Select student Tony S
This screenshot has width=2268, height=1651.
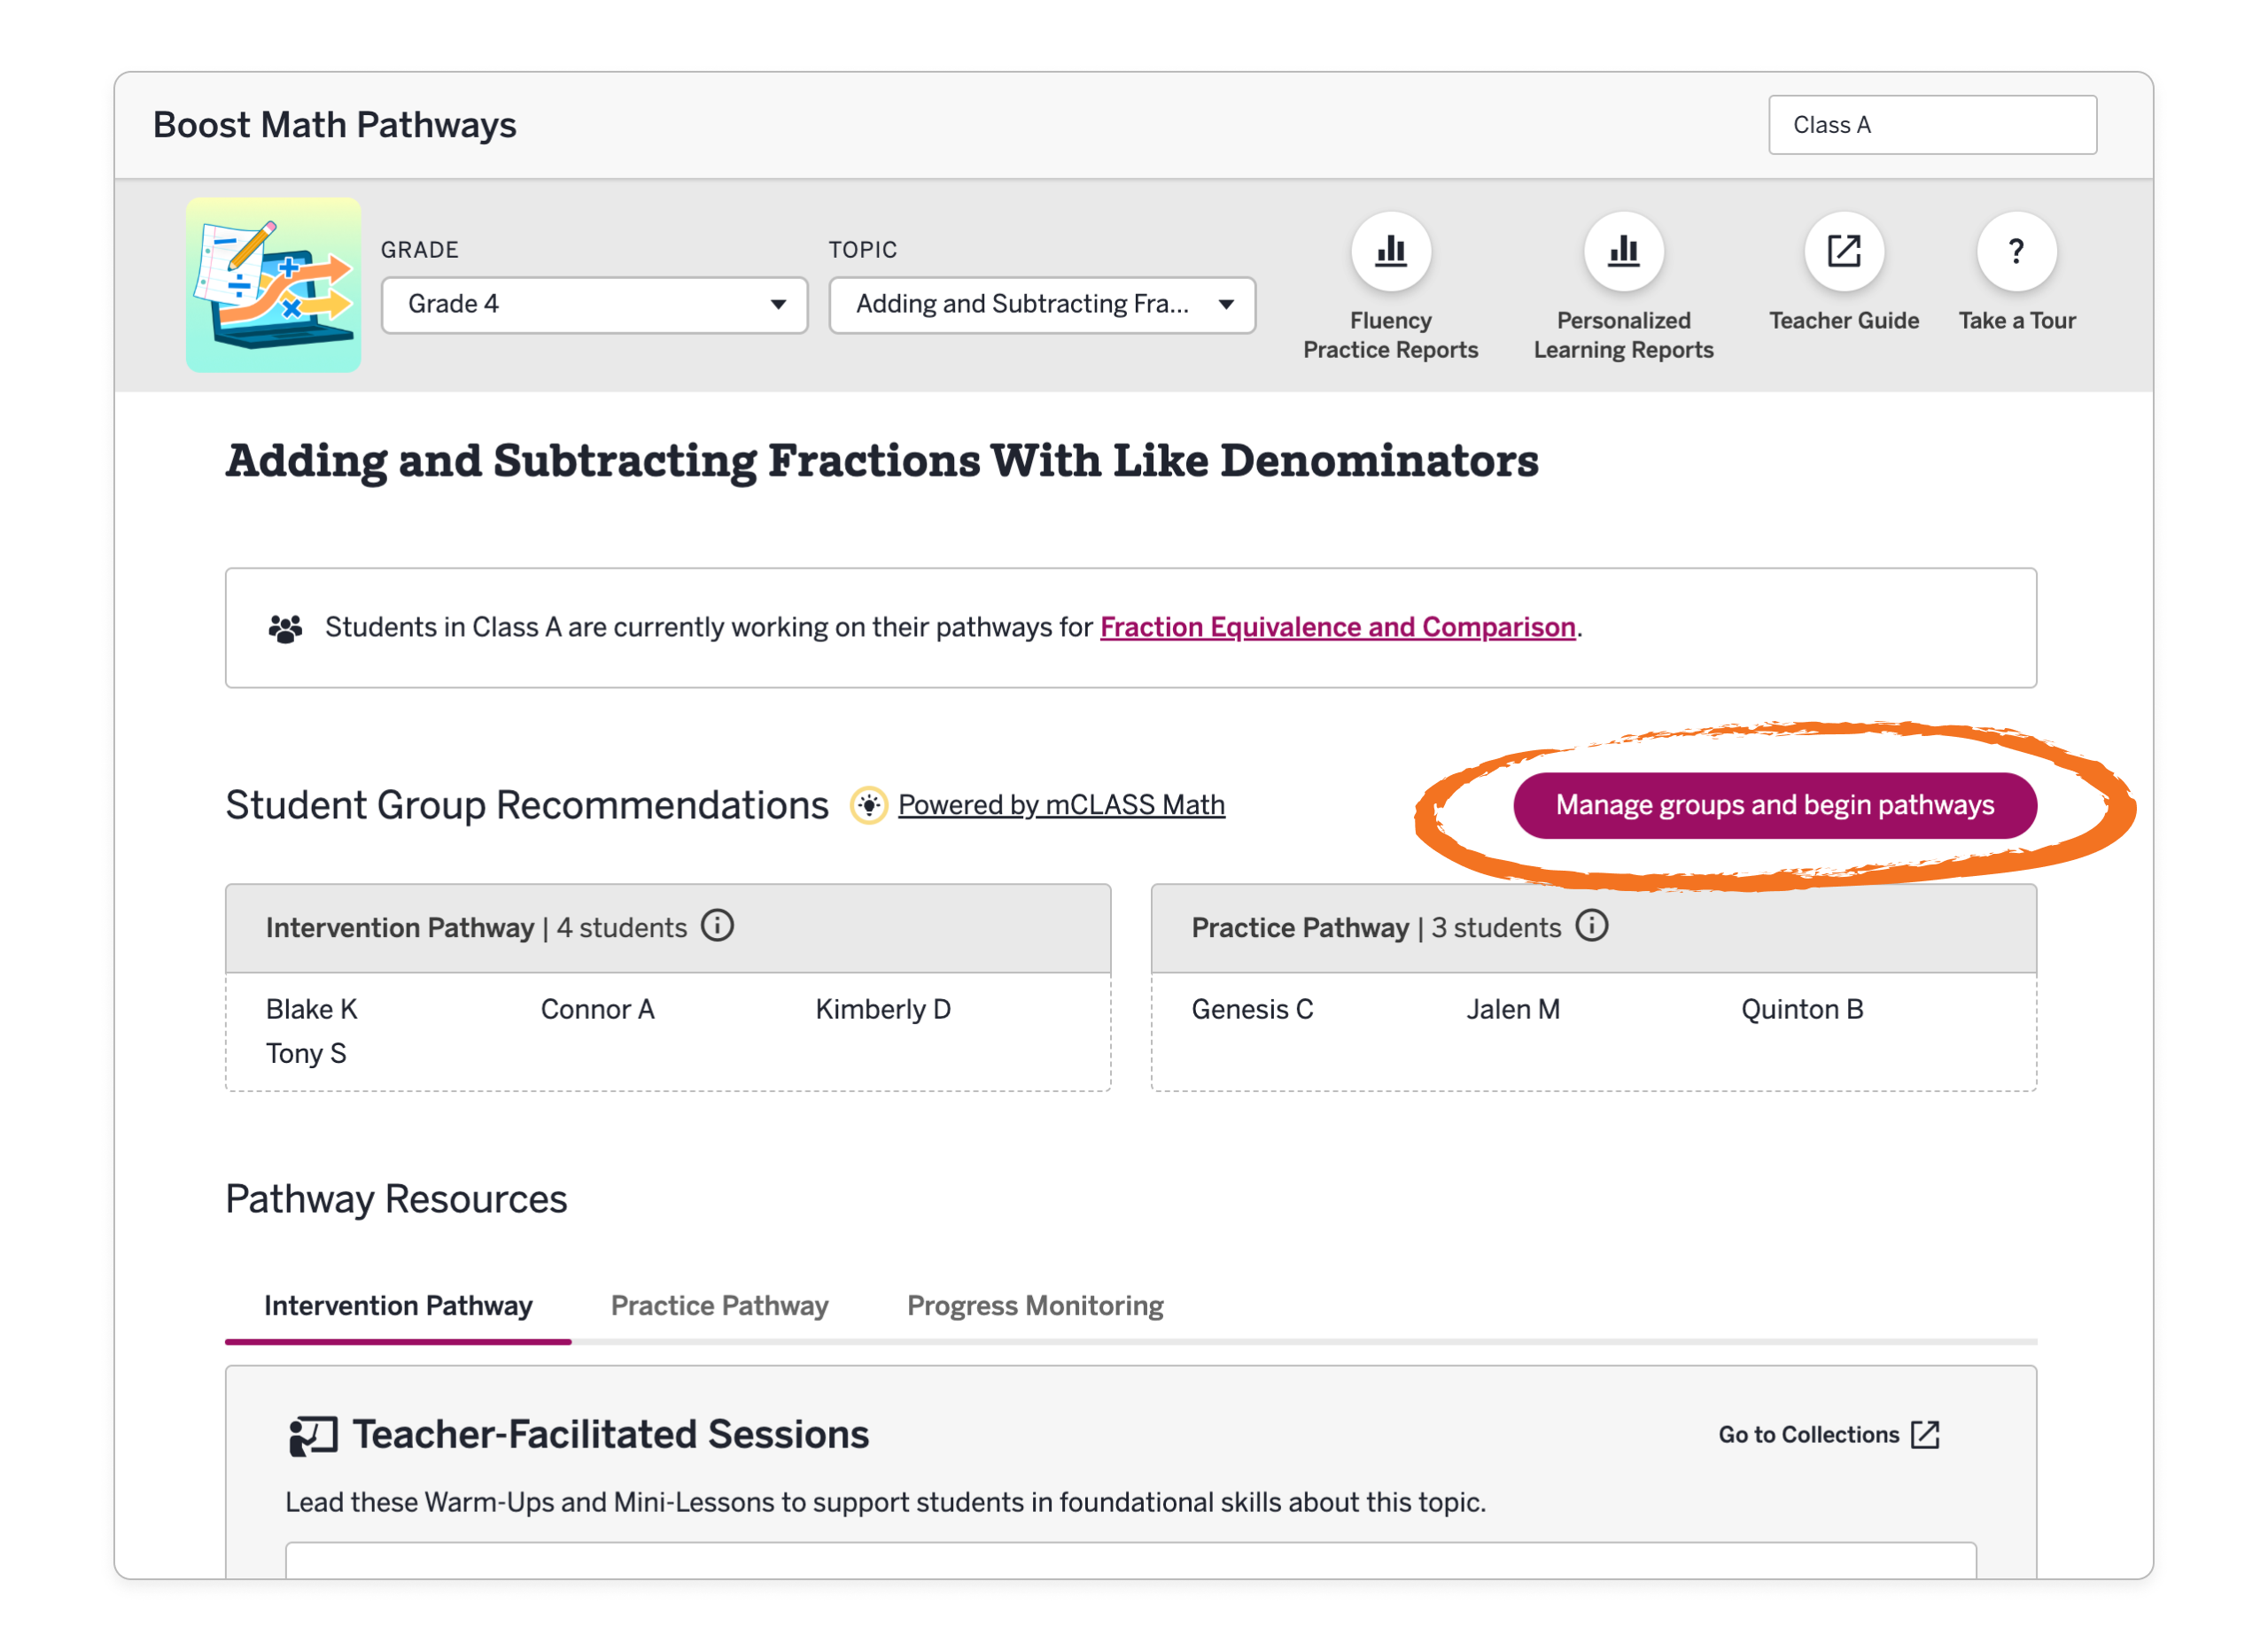click(306, 1053)
